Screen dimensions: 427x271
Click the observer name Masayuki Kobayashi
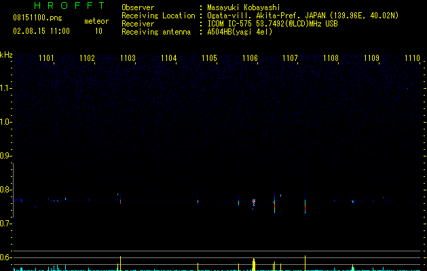[244, 7]
